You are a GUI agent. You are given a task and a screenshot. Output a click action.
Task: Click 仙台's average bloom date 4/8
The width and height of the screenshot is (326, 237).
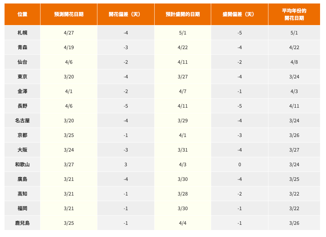[x=294, y=62]
